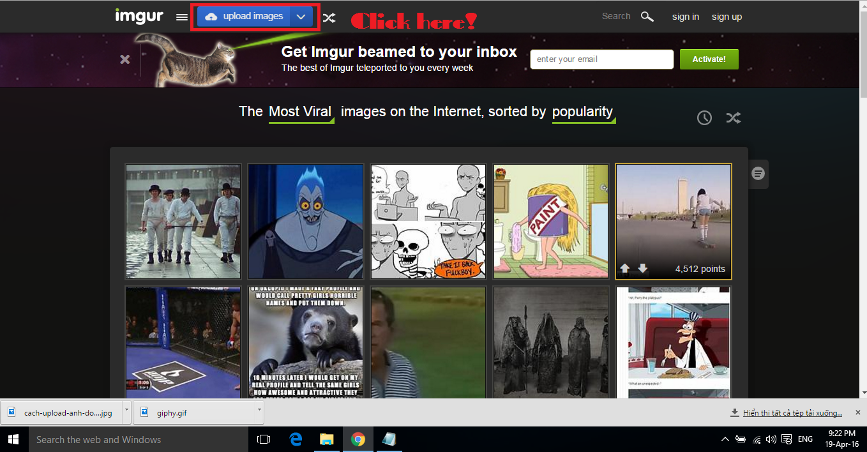Click the enter your email field
867x452 pixels.
click(x=602, y=59)
